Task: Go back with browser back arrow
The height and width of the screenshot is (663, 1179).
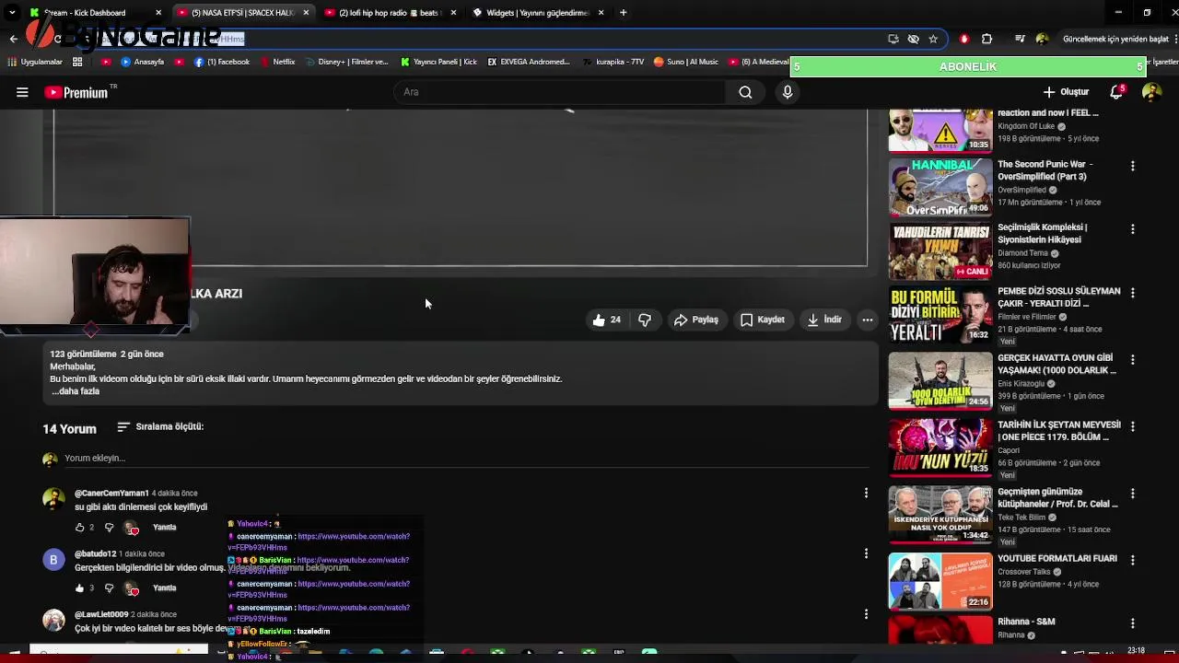Action: (x=13, y=39)
